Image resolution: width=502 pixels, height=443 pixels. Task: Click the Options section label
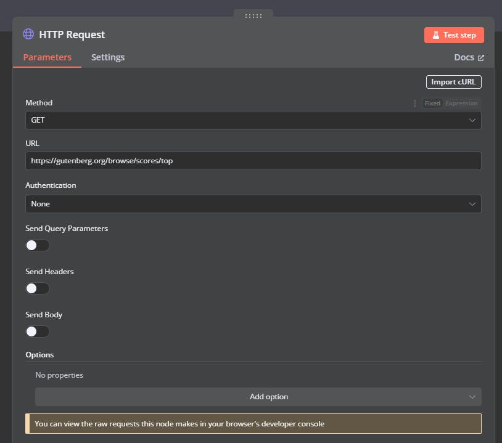(39, 355)
